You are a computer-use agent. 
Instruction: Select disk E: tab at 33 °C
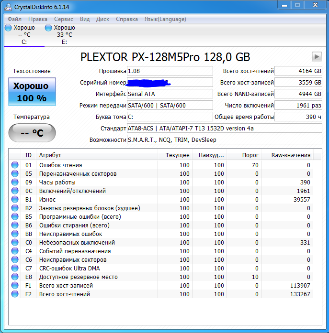point(64,34)
